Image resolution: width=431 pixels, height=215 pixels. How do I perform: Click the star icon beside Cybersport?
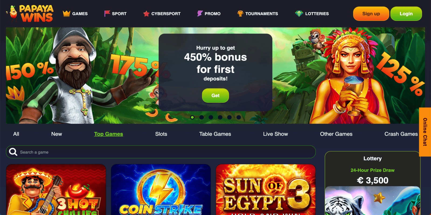click(x=146, y=13)
